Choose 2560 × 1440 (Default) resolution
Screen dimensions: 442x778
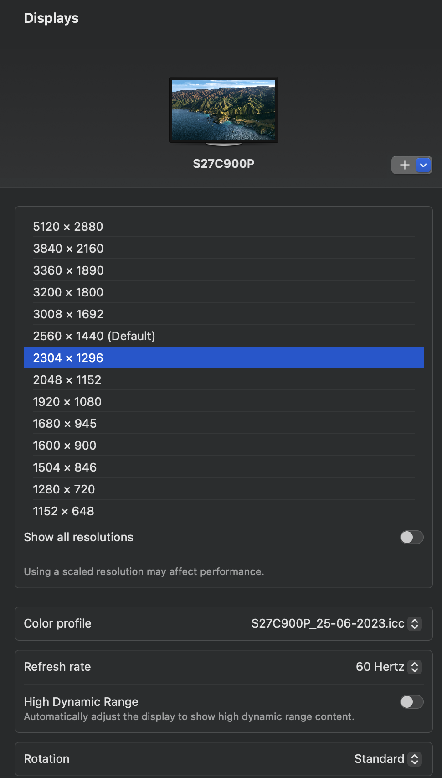click(x=94, y=336)
